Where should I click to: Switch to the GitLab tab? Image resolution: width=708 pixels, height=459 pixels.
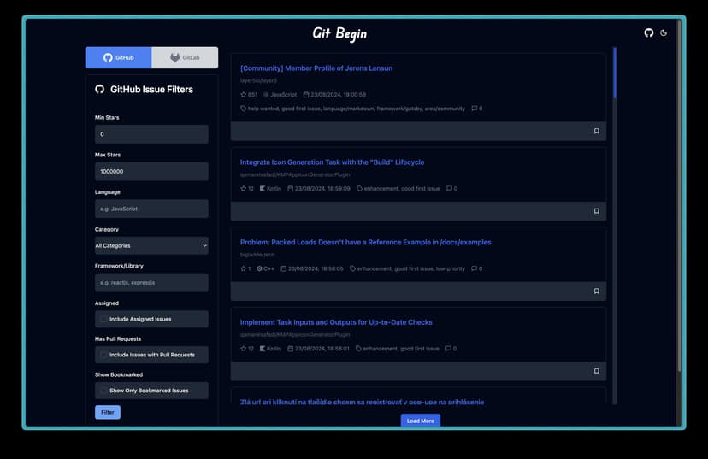(x=185, y=57)
